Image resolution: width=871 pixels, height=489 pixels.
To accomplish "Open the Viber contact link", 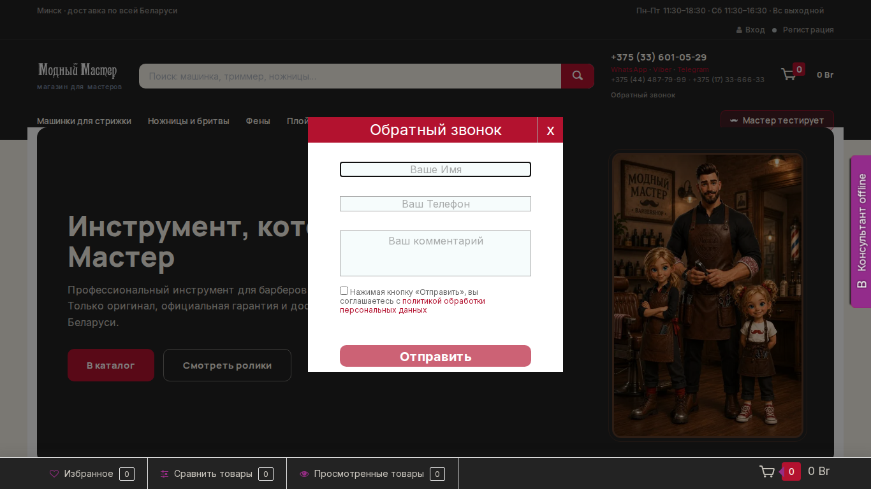I will (662, 69).
